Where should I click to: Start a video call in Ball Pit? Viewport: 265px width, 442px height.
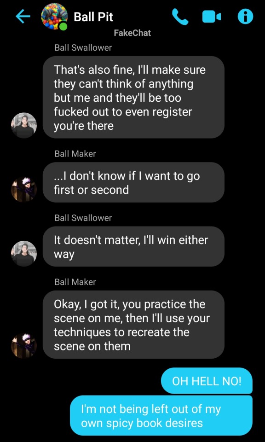pyautogui.click(x=212, y=17)
